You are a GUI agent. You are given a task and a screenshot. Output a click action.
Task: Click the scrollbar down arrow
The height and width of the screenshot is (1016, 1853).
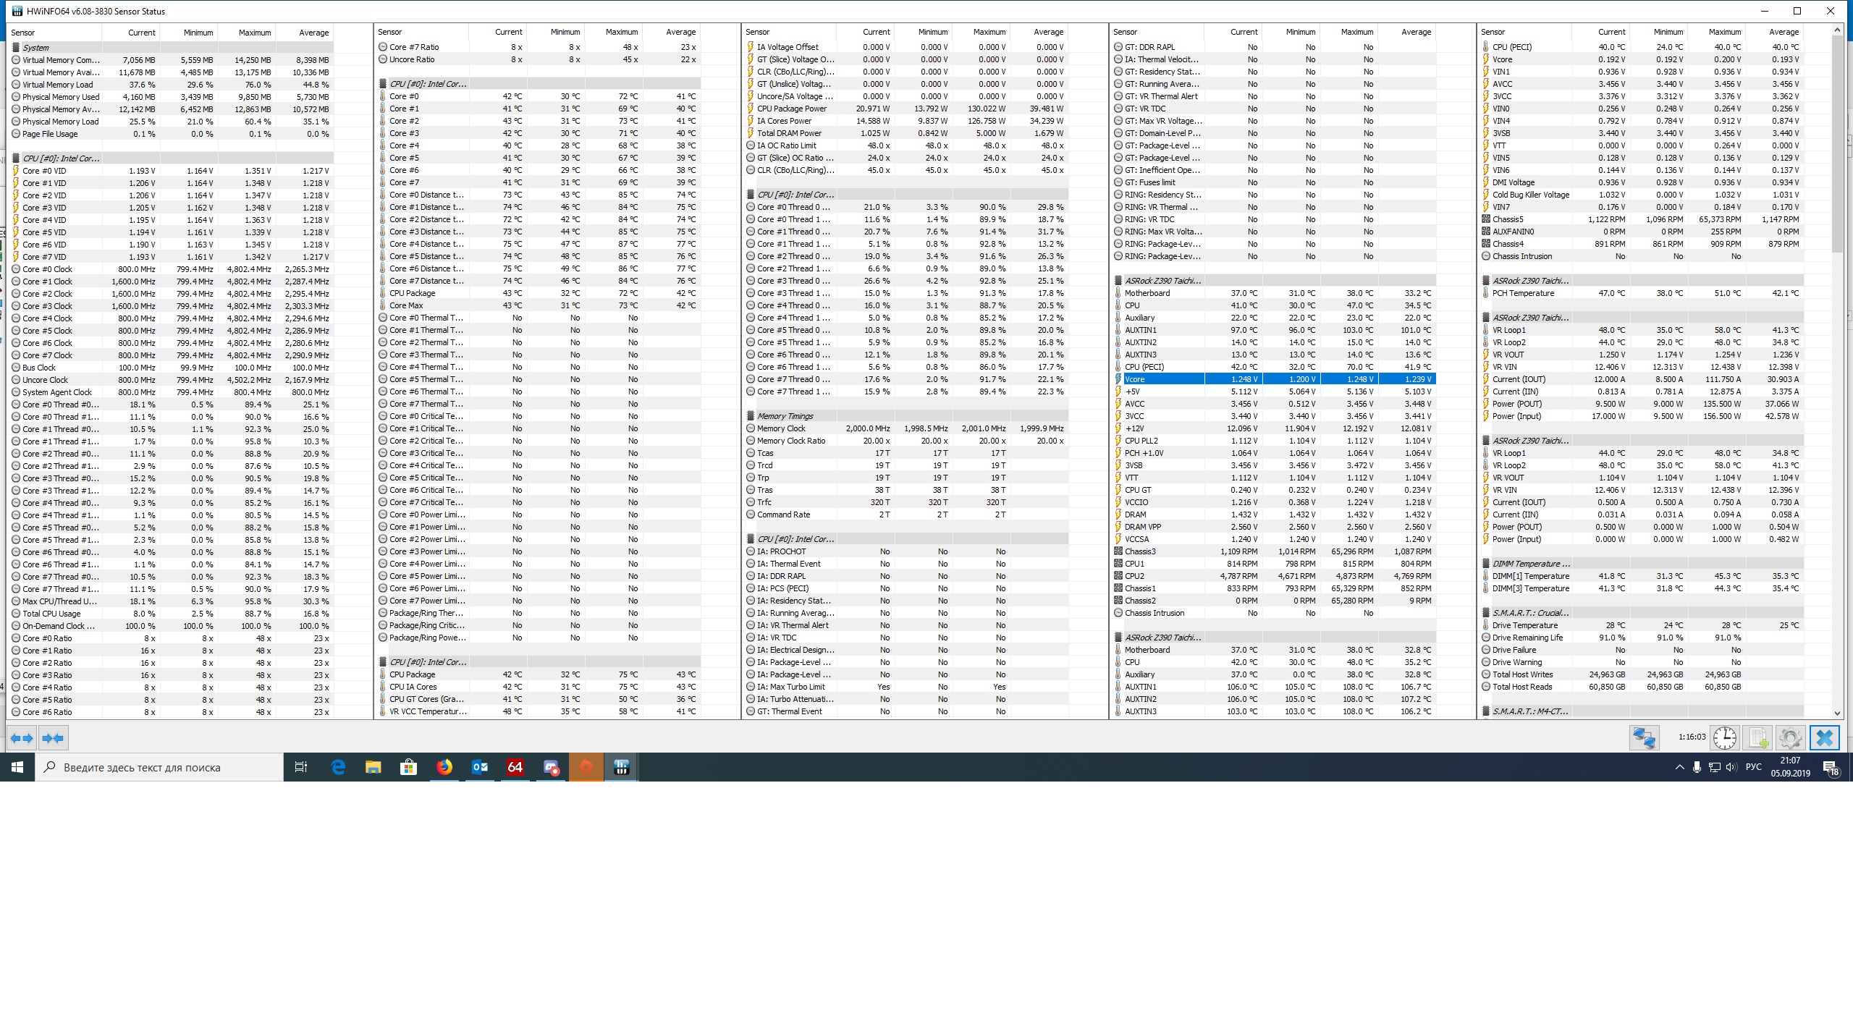pyautogui.click(x=1837, y=713)
